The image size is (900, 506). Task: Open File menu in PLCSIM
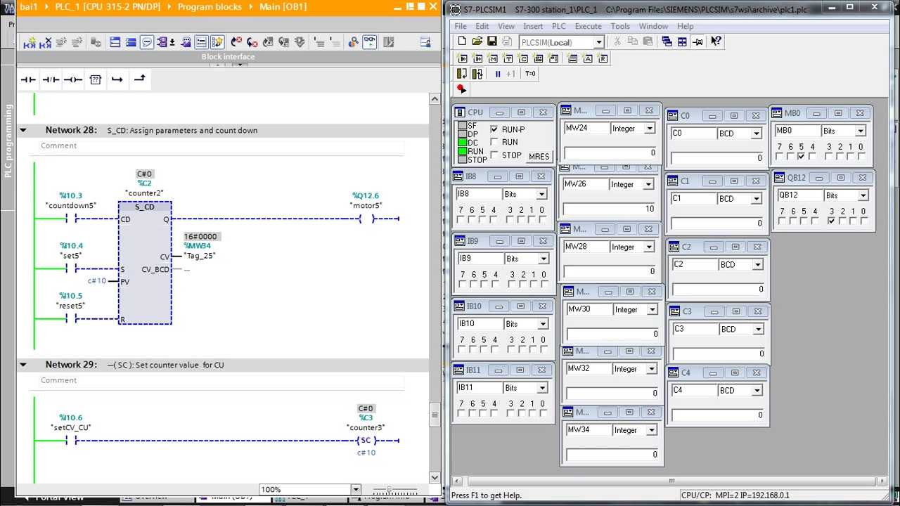[461, 26]
